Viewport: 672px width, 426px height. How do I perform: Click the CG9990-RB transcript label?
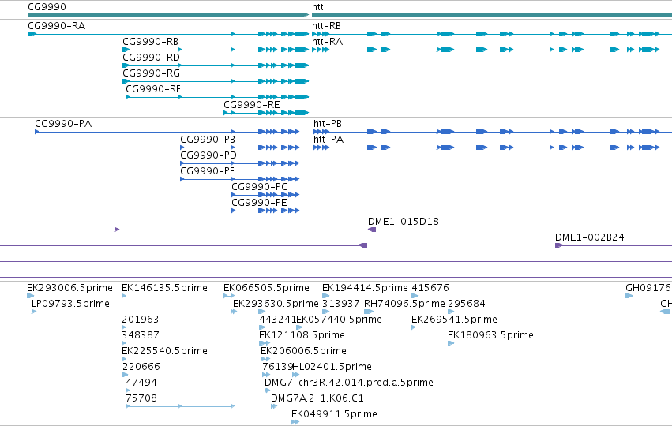click(x=150, y=42)
